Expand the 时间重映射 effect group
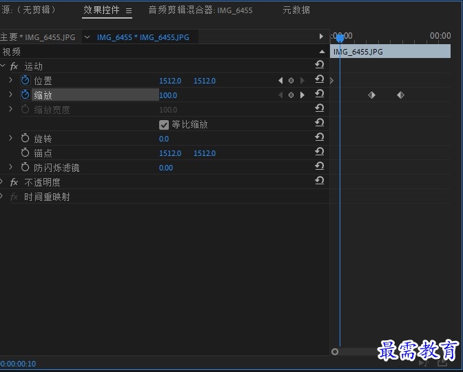The width and height of the screenshot is (463, 372). point(2,196)
